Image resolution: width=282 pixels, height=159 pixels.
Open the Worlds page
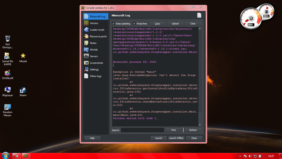point(96,50)
